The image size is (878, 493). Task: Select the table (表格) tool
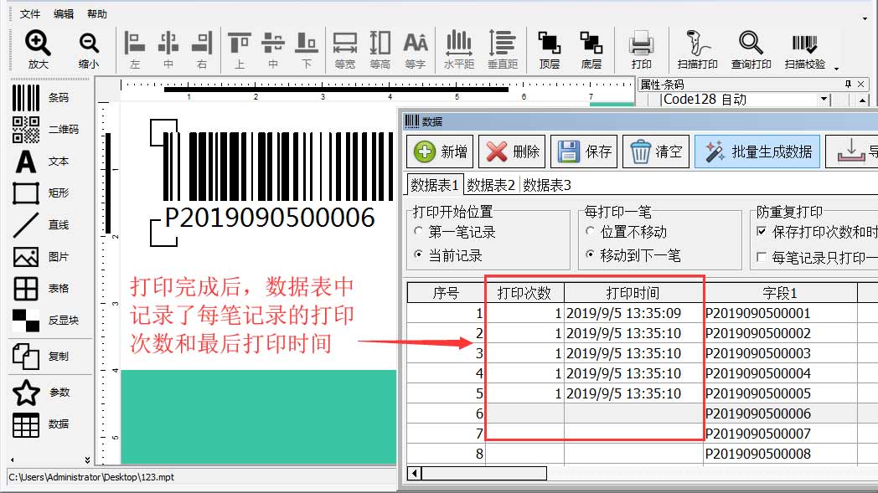point(27,289)
